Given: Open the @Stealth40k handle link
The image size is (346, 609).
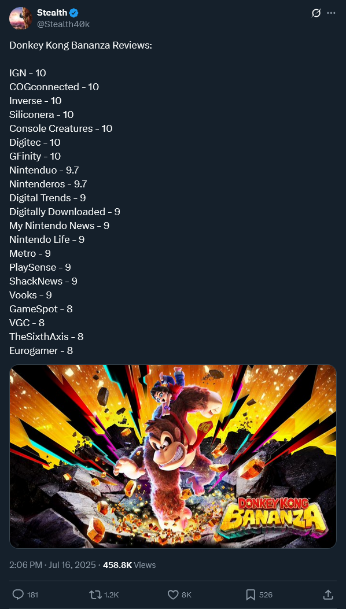Looking at the screenshot, I should pyautogui.click(x=64, y=24).
